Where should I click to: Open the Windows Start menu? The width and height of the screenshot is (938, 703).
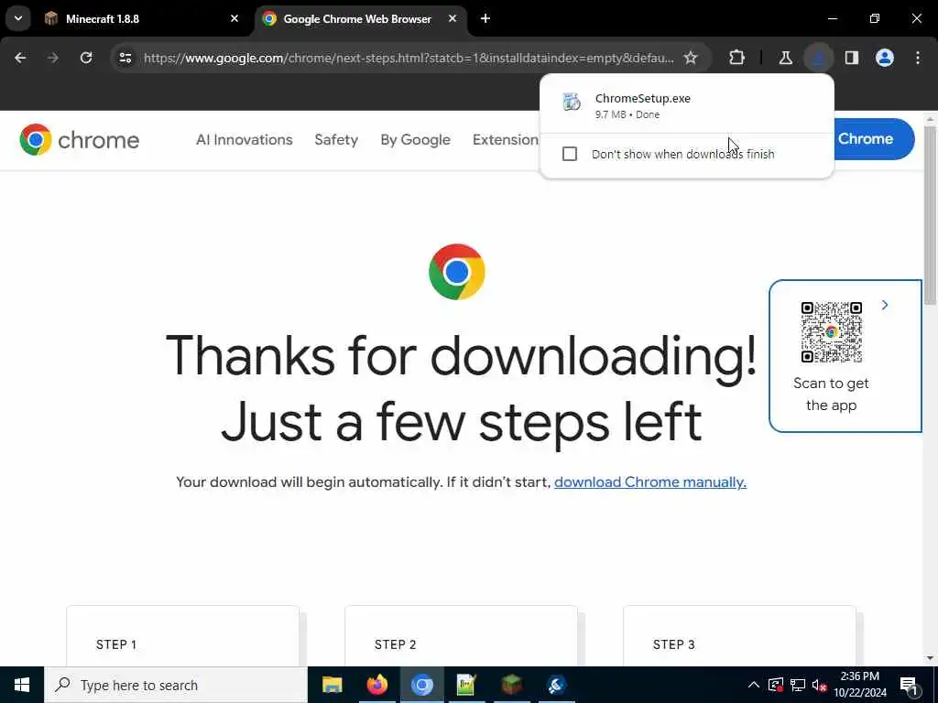click(22, 685)
